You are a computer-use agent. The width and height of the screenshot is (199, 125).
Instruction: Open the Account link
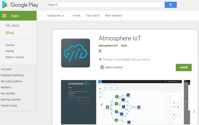click(6, 69)
